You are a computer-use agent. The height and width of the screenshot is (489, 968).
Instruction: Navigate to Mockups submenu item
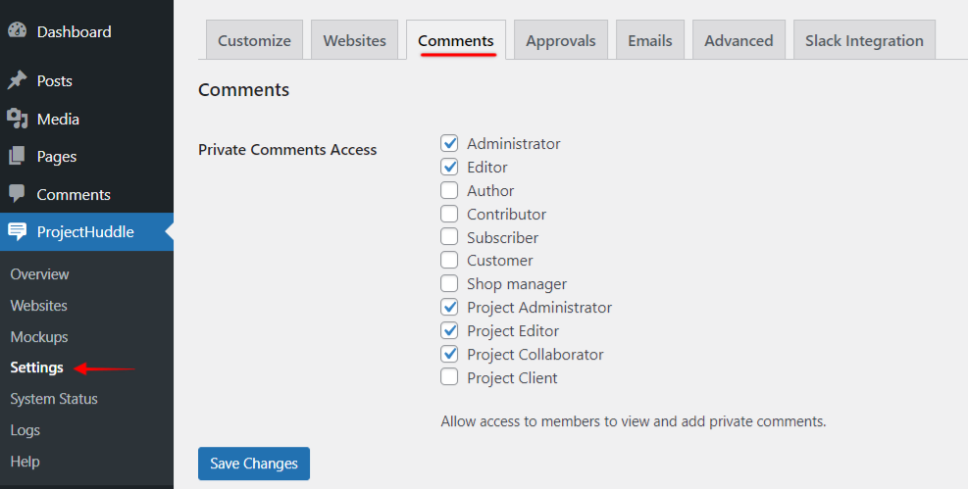(39, 337)
